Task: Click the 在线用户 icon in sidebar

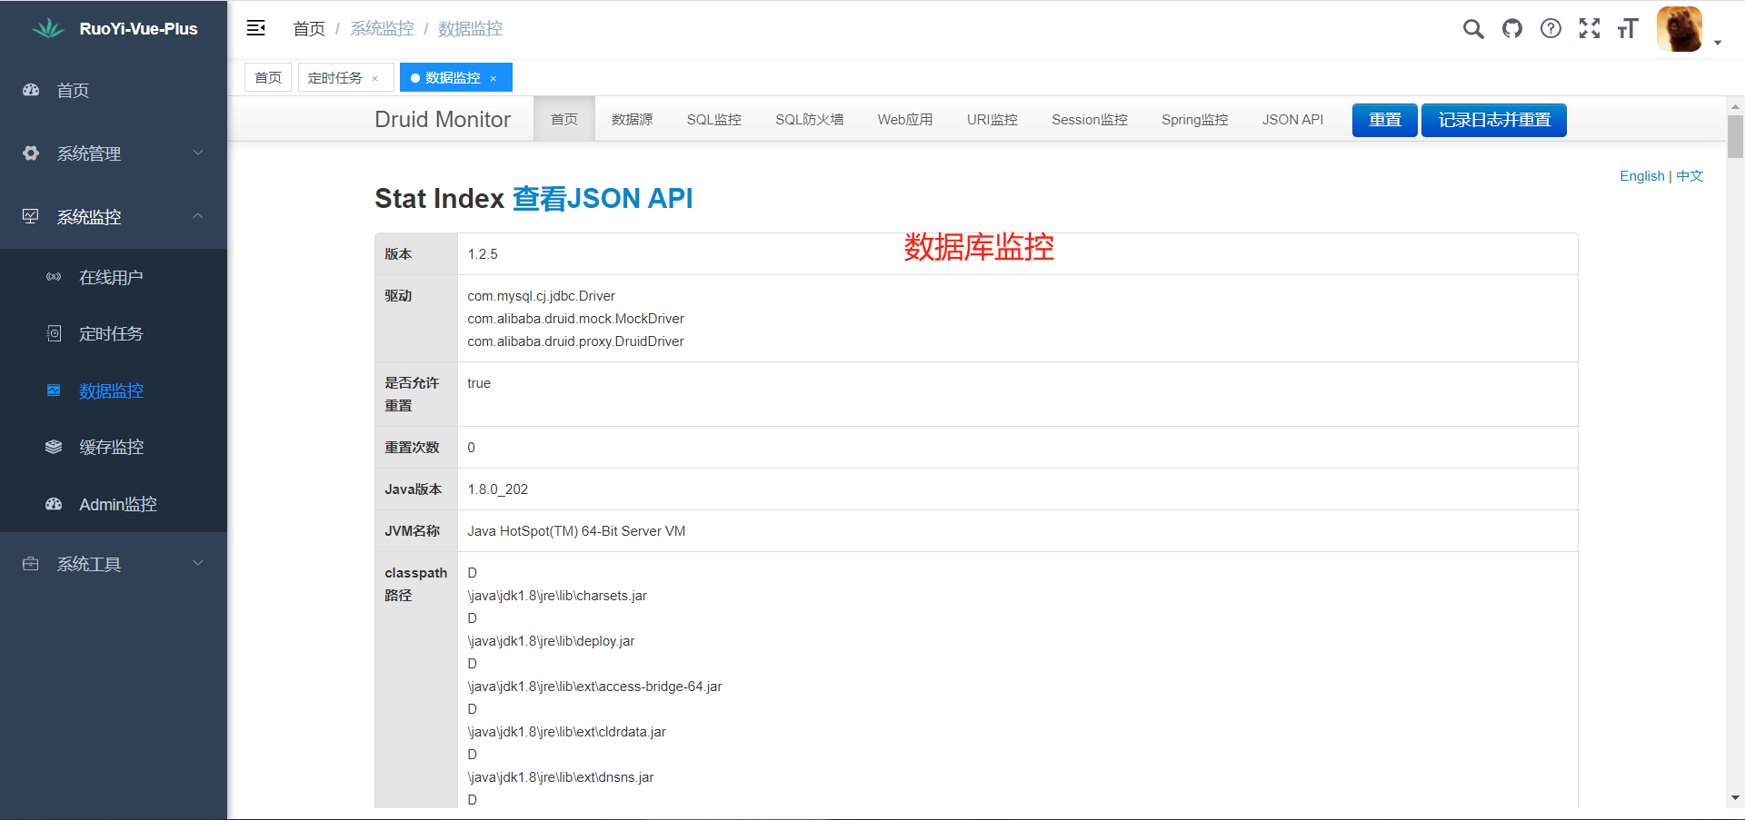Action: pos(54,277)
